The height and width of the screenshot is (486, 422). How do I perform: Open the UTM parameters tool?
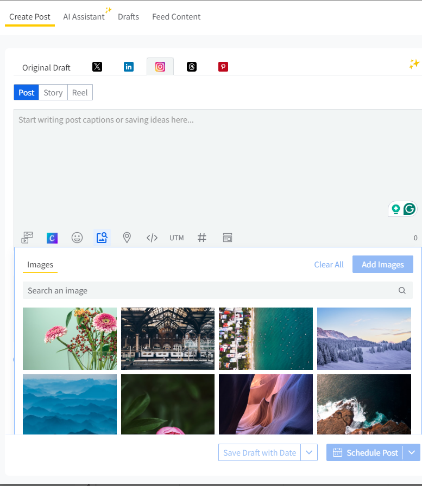point(177,238)
